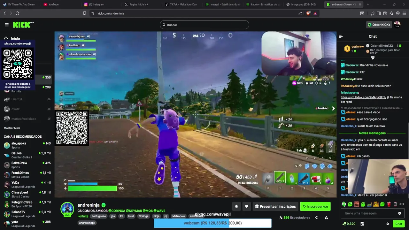Open browser playlist music note icon

click(372, 13)
